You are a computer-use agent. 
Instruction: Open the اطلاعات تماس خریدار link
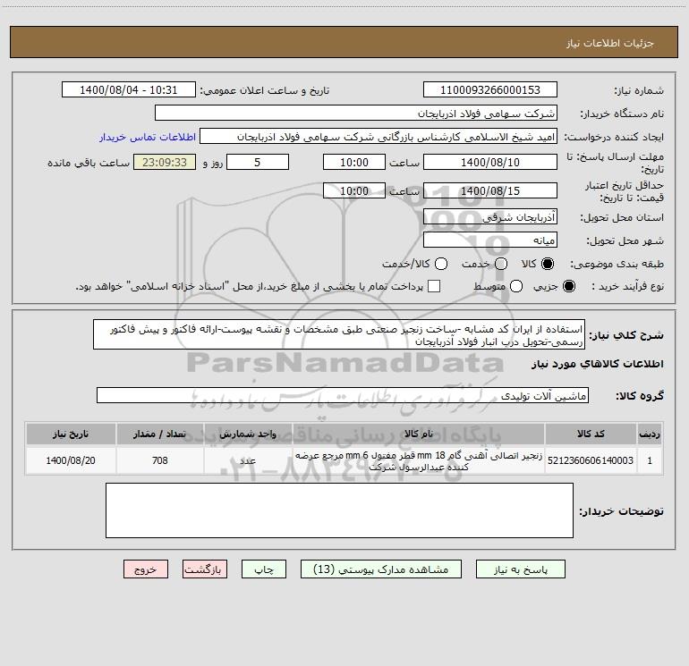pyautogui.click(x=148, y=137)
